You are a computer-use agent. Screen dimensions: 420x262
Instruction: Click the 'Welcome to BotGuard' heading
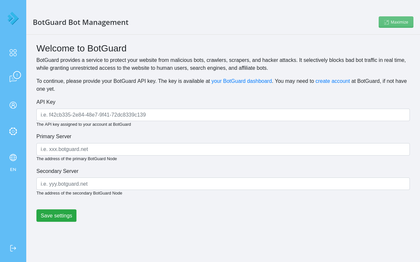coord(81,48)
